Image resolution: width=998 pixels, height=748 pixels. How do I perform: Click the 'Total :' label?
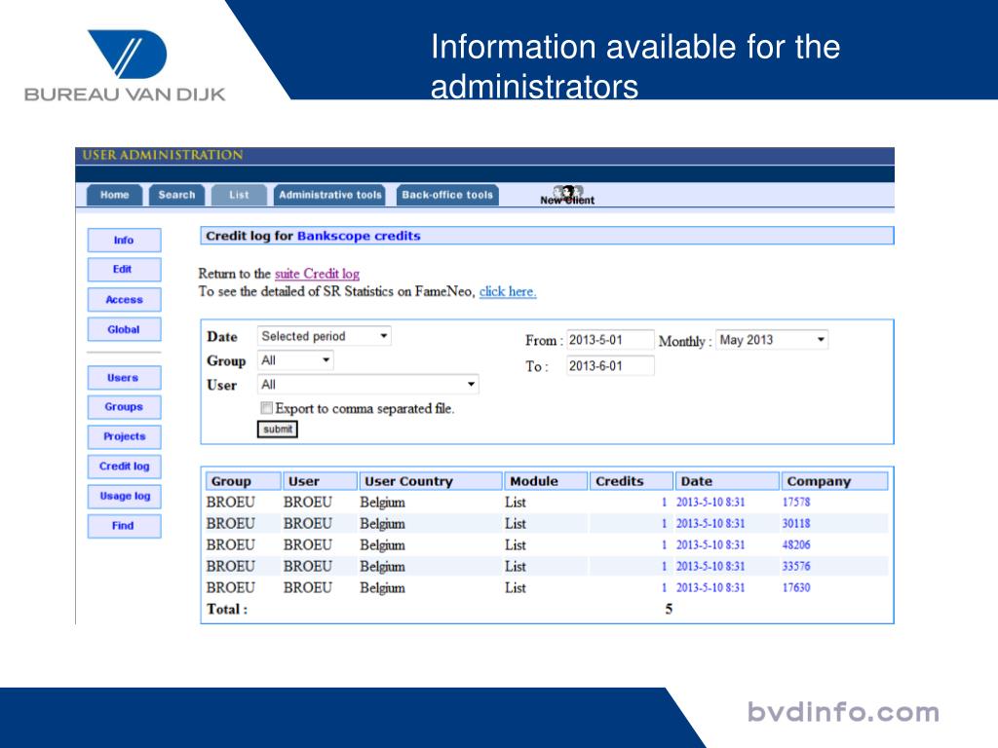[227, 609]
